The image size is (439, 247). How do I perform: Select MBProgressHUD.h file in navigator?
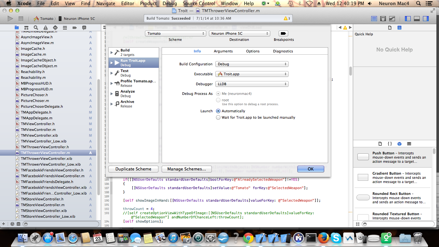point(36,83)
